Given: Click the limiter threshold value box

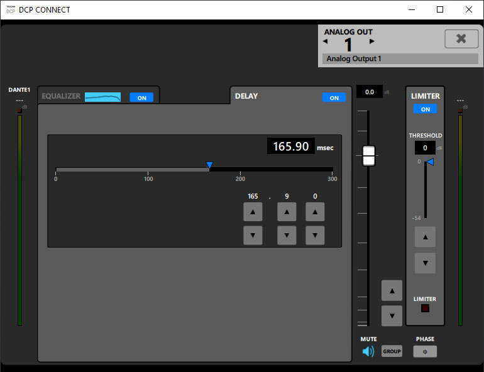Looking at the screenshot, I should 425,148.
